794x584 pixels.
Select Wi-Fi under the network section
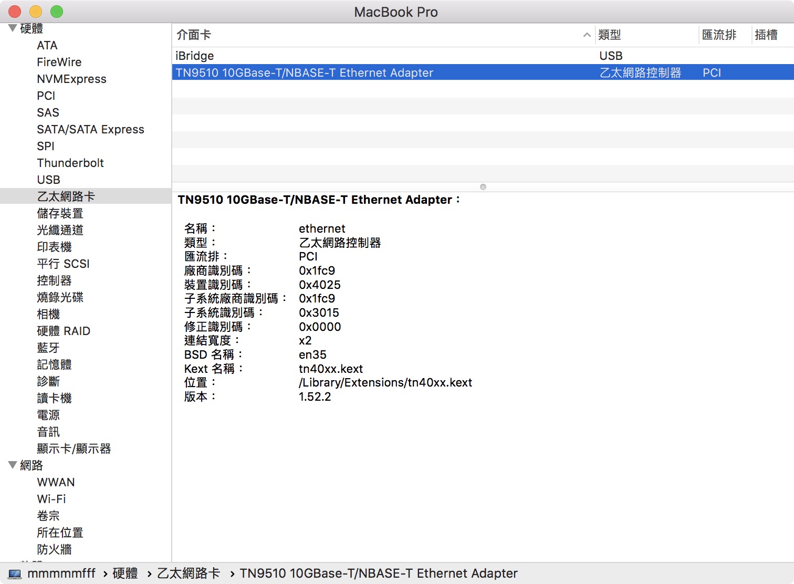(x=51, y=499)
